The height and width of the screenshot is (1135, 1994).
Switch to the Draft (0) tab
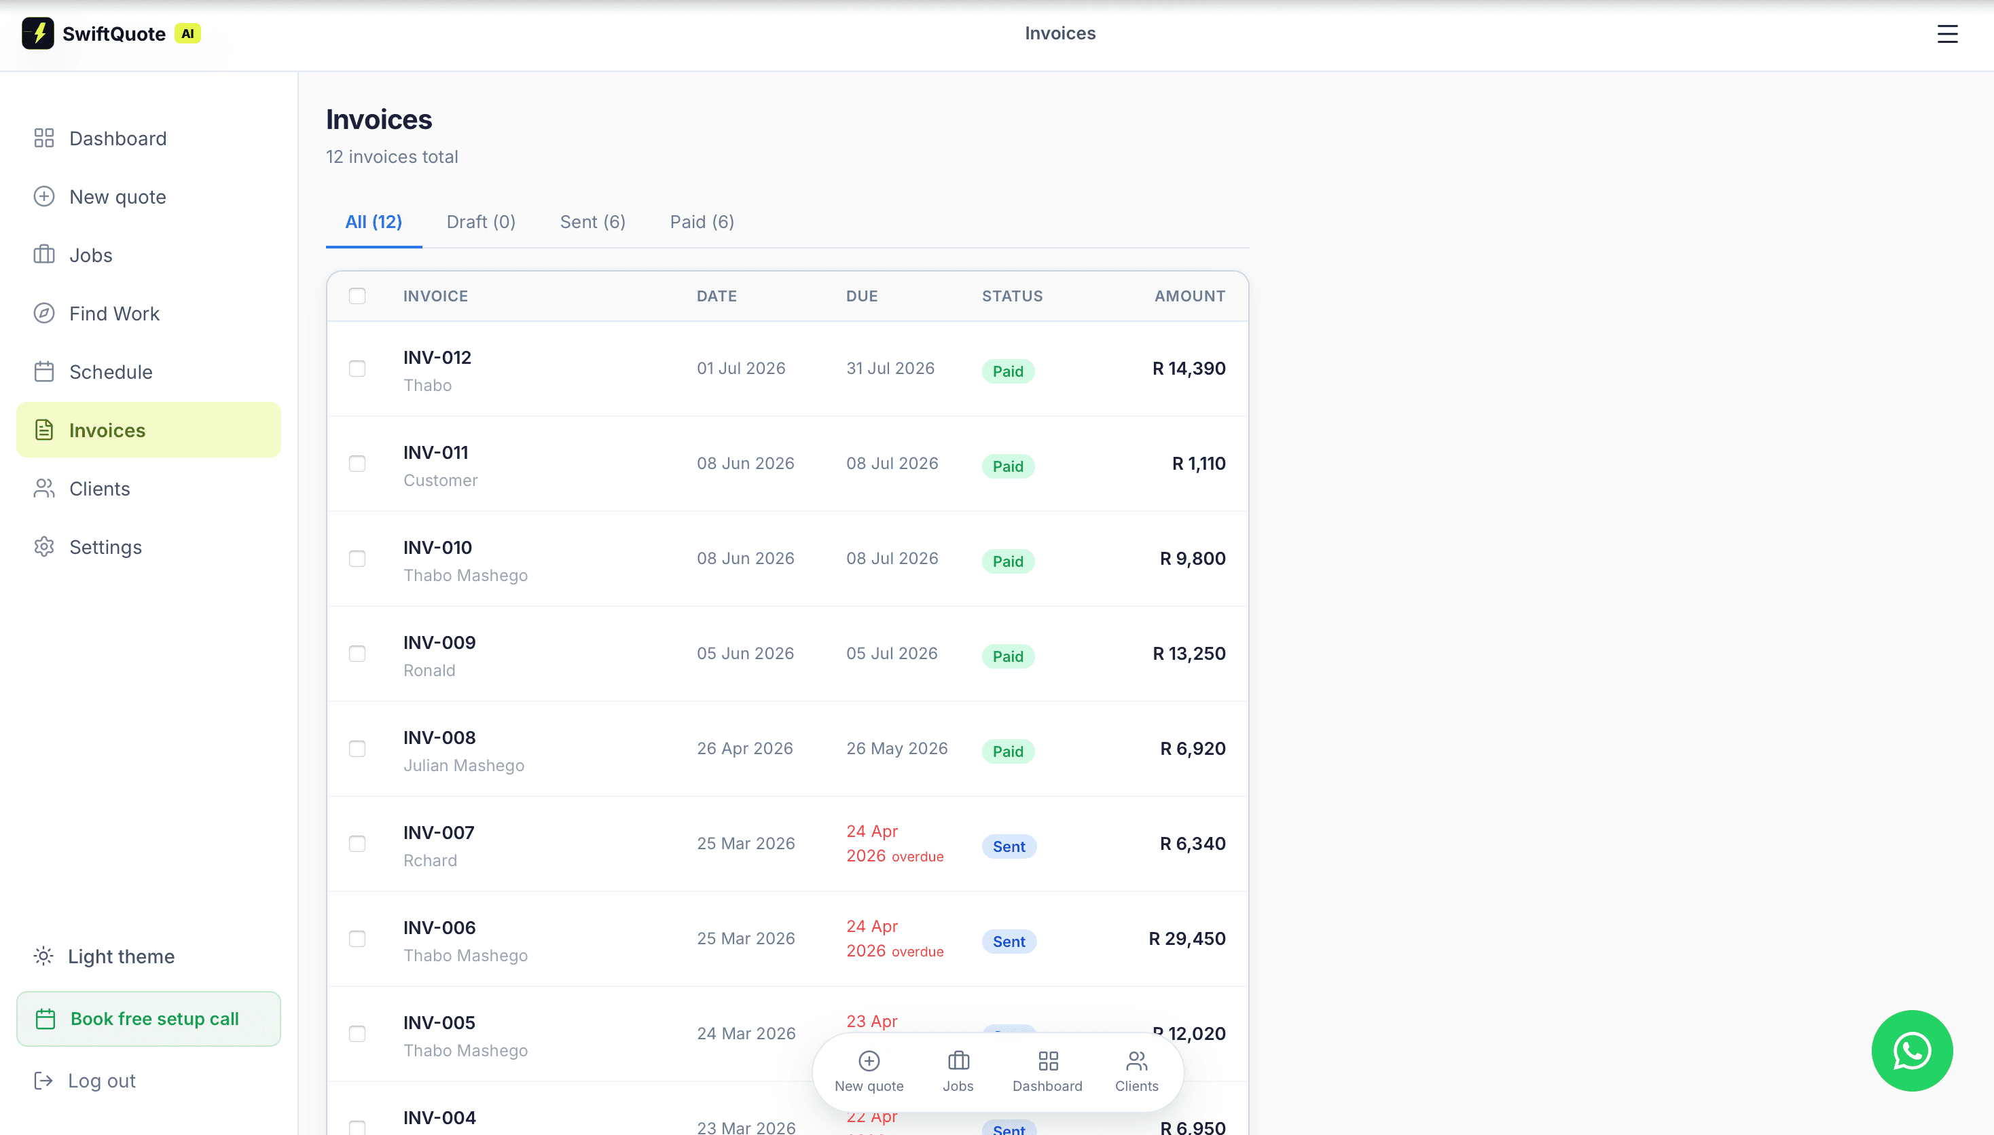(x=481, y=222)
